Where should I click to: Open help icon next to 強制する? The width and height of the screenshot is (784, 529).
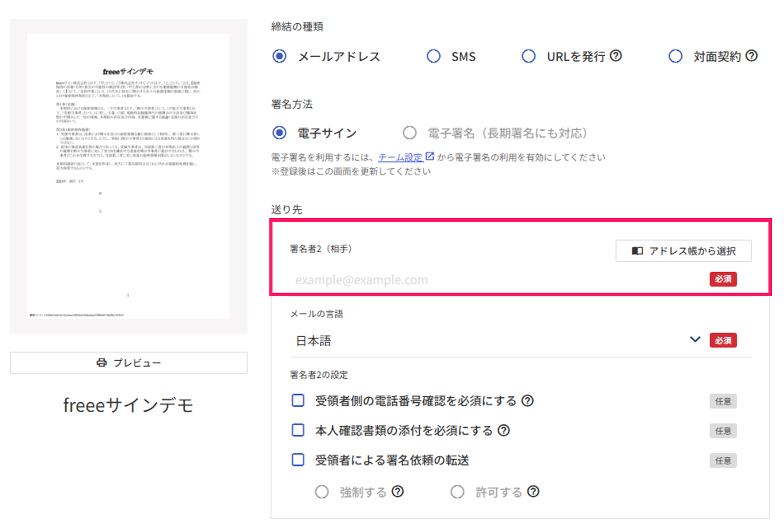[398, 491]
